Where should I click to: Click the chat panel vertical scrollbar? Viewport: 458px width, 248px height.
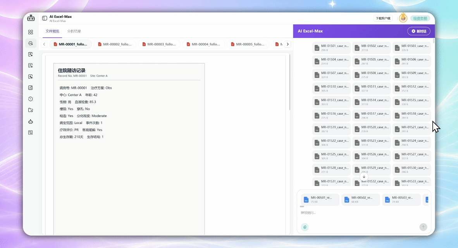point(434,41)
